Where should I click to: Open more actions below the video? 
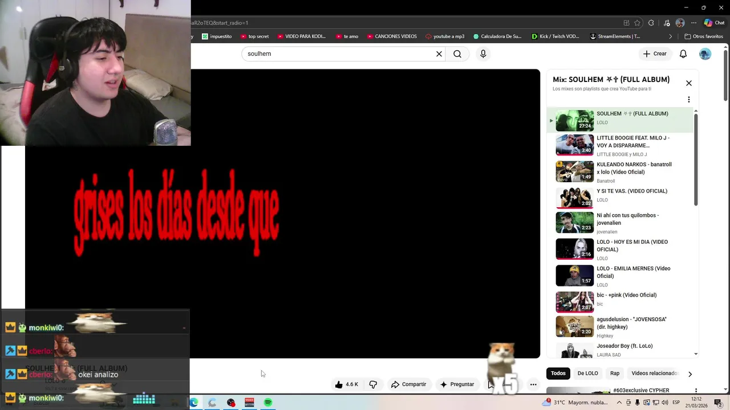pos(533,384)
